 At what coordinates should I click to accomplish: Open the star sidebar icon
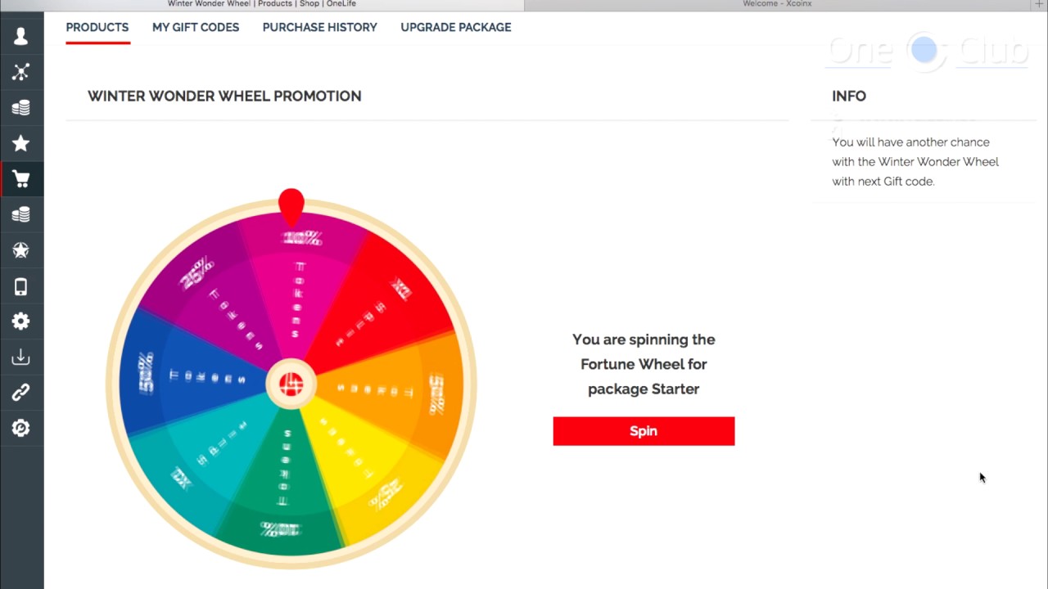(x=21, y=143)
